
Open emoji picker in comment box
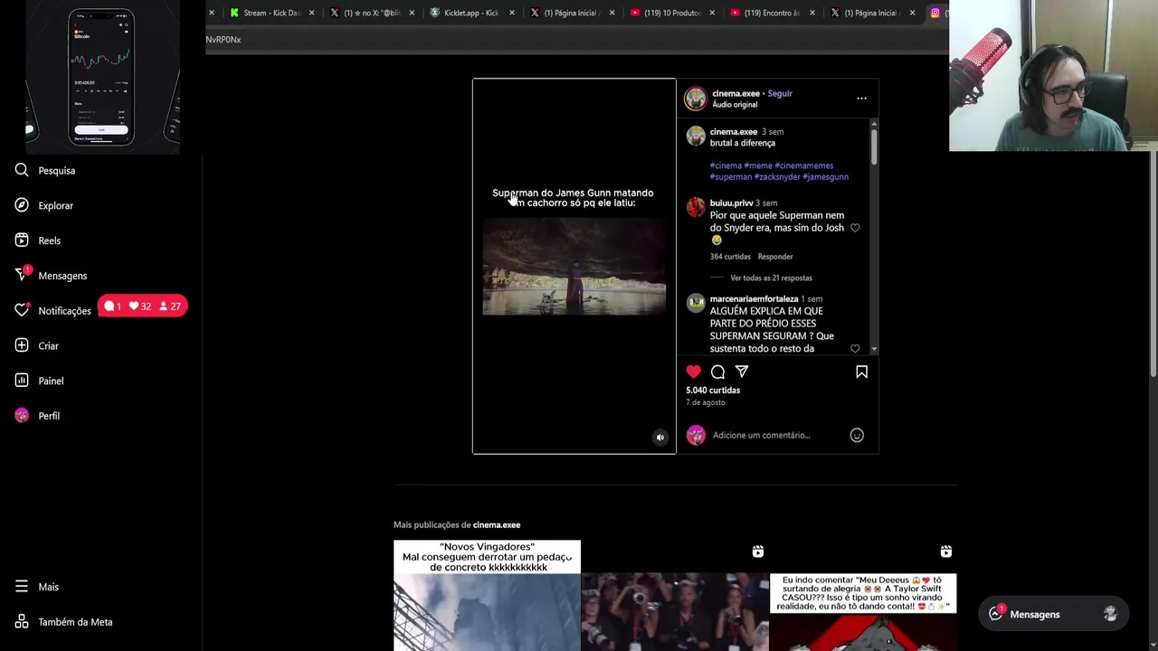(857, 435)
